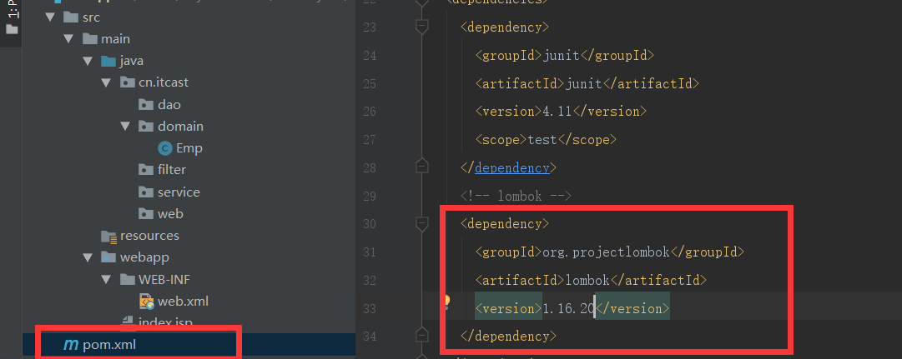Select the filter package icon

tap(146, 170)
